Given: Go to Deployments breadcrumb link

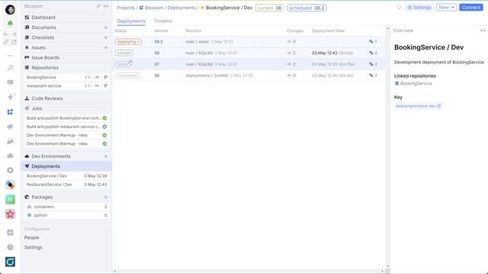Looking at the screenshot, I should pos(181,8).
